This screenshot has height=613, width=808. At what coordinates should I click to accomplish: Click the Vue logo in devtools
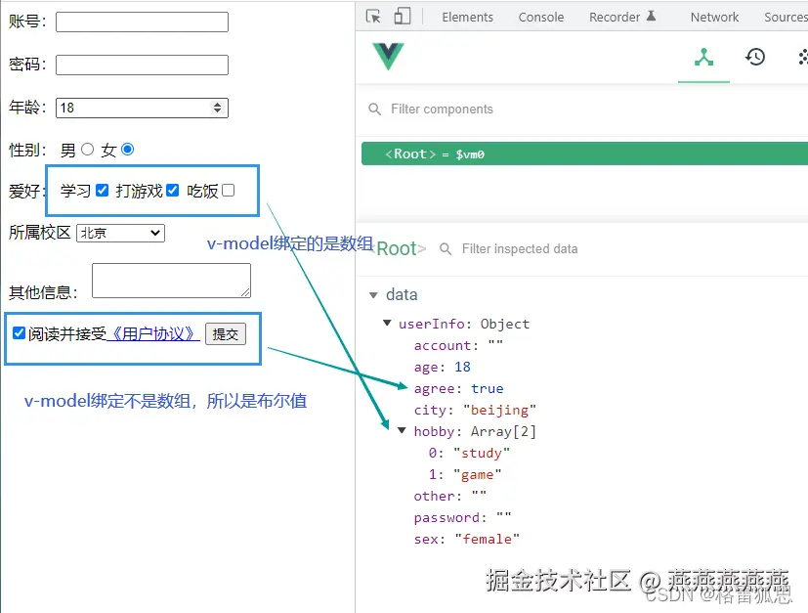[x=389, y=56]
